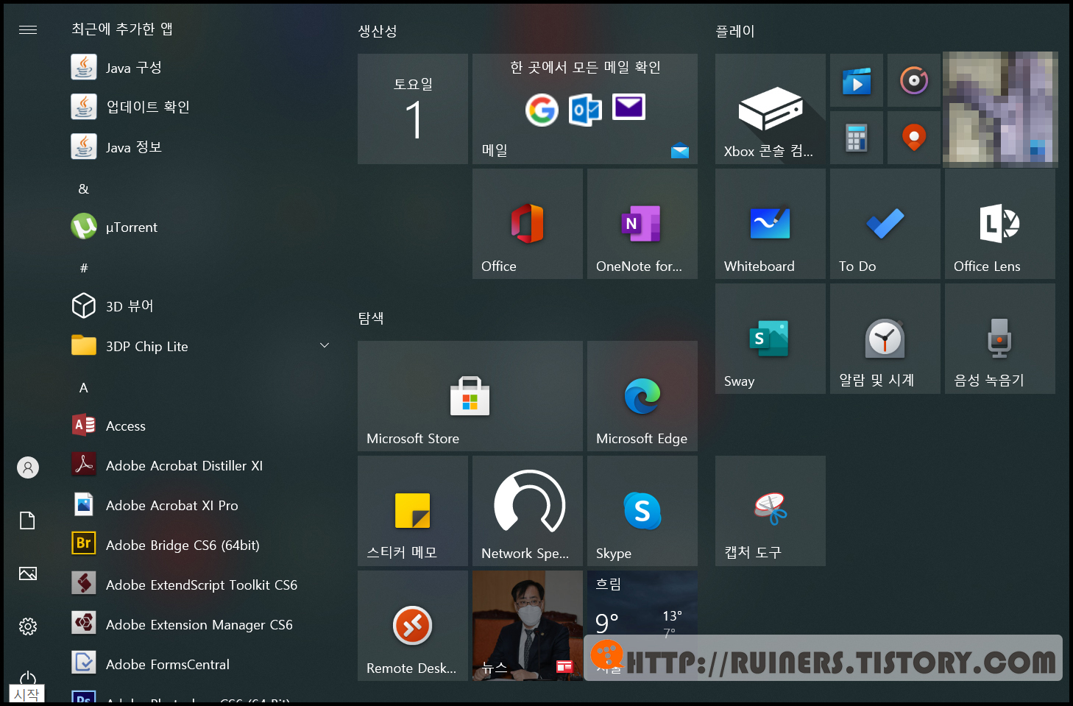1073x706 pixels.
Task: Open the Calculator small tile
Action: click(857, 138)
